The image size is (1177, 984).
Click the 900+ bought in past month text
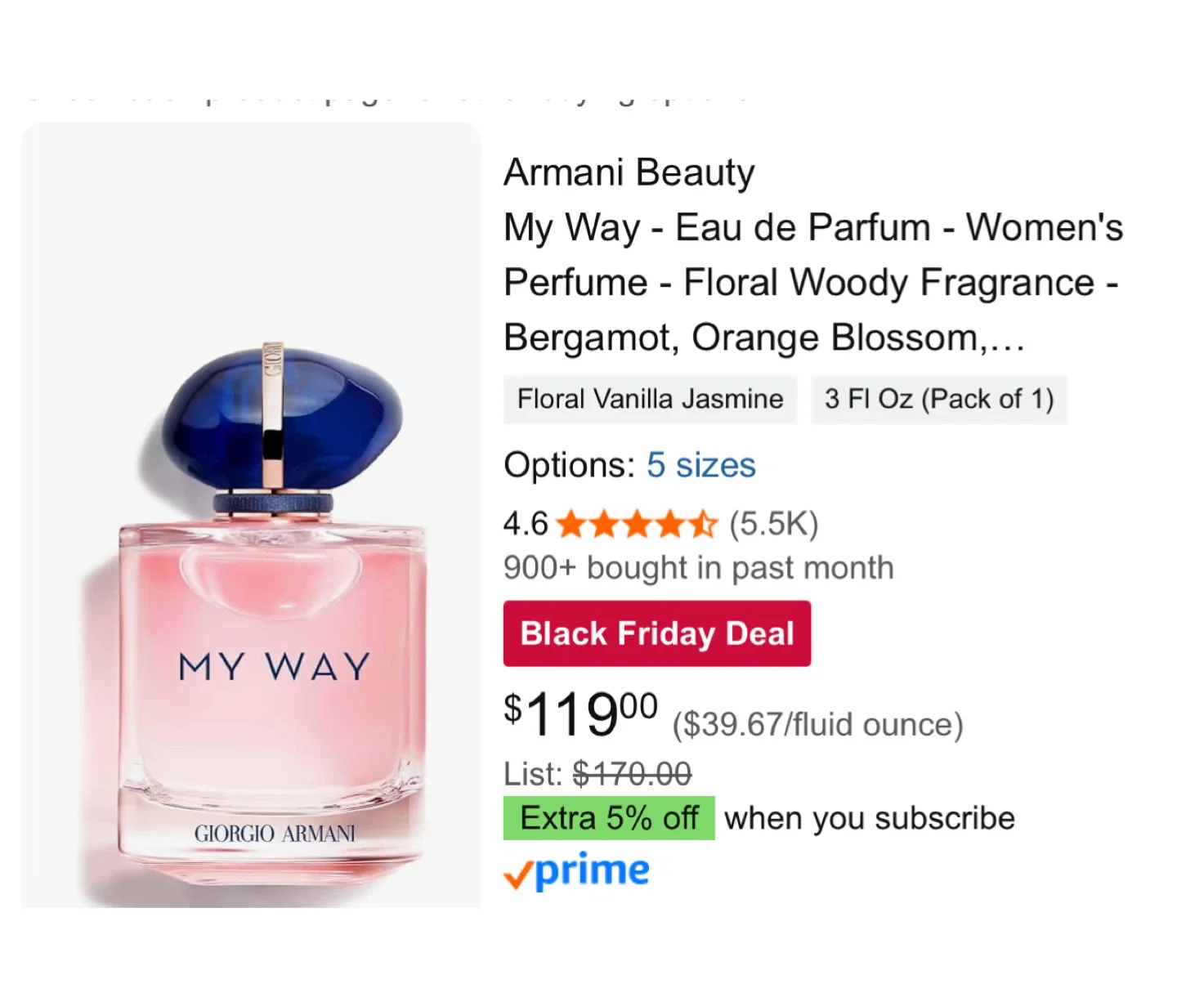coord(698,567)
